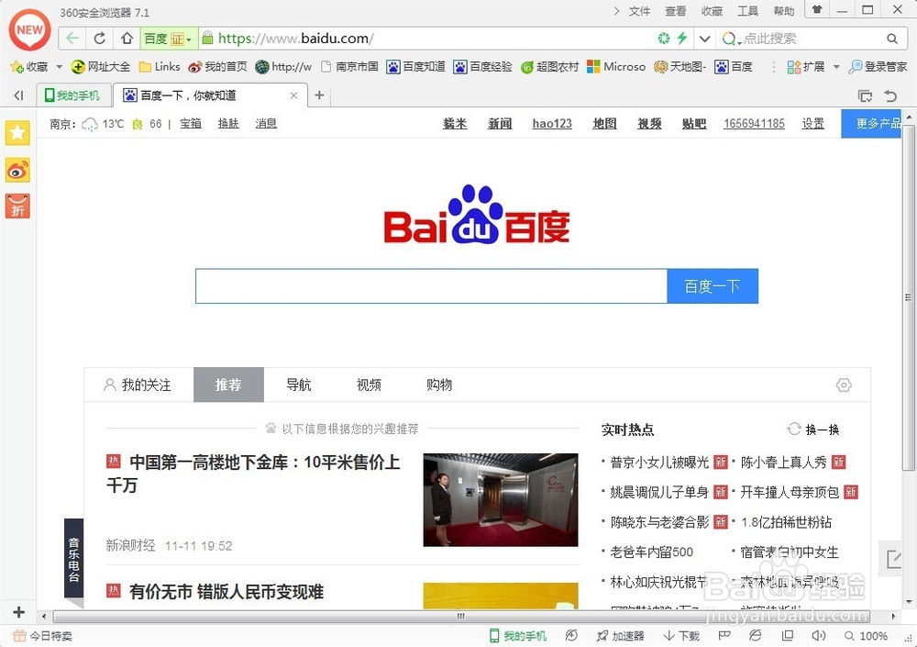This screenshot has width=917, height=647.
Task: Open a new tab with plus button
Action: coord(319,95)
